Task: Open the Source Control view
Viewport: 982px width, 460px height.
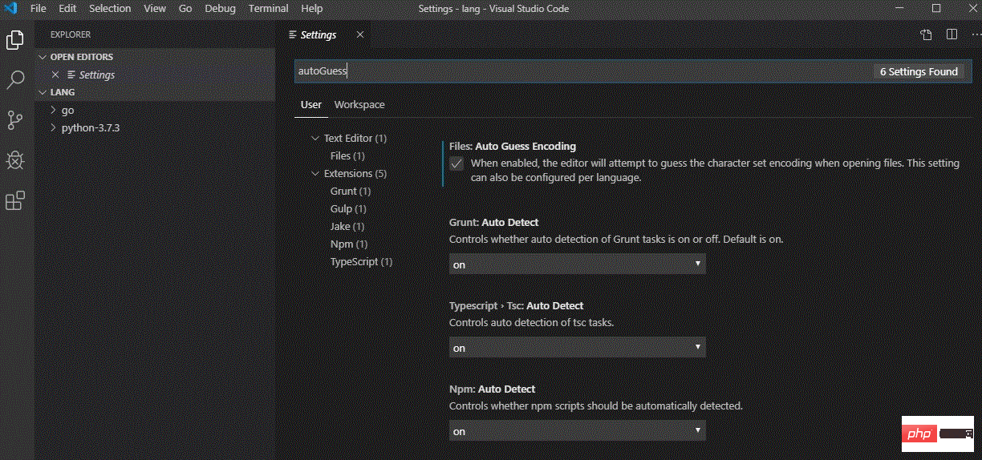Action: click(x=15, y=120)
